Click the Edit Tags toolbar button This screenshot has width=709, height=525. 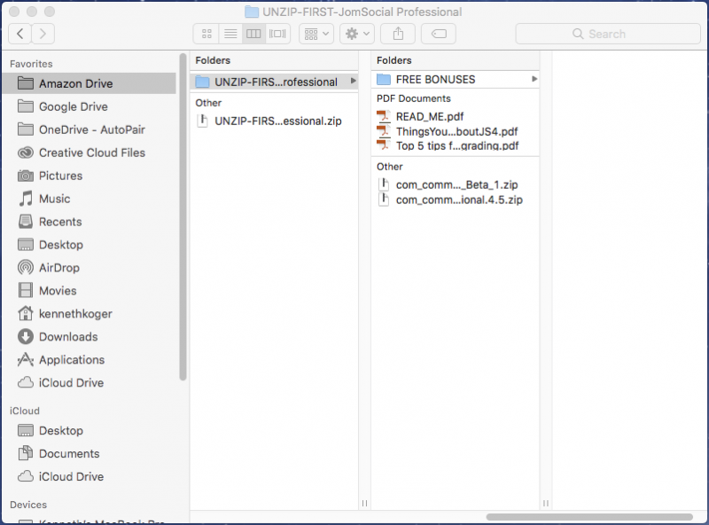[x=439, y=34]
